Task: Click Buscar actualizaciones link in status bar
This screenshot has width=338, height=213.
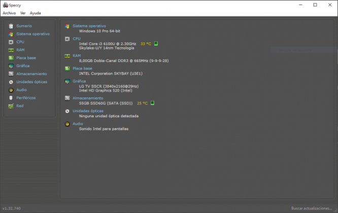Action: tap(312, 208)
